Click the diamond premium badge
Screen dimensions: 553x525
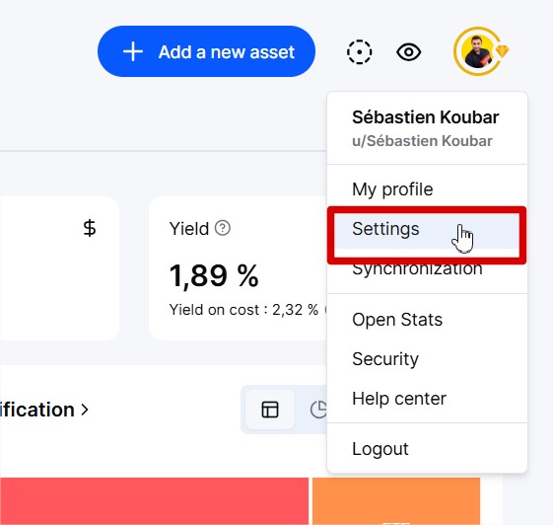click(502, 51)
